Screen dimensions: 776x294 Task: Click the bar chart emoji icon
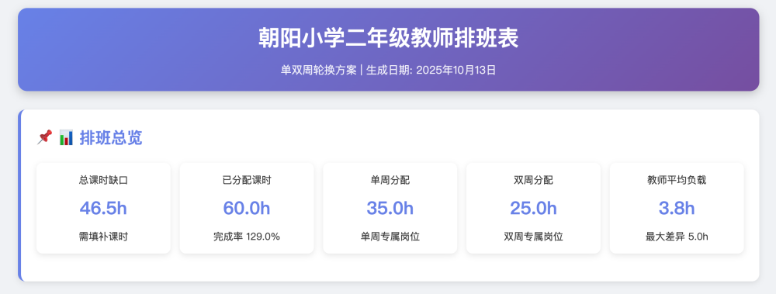(66, 137)
